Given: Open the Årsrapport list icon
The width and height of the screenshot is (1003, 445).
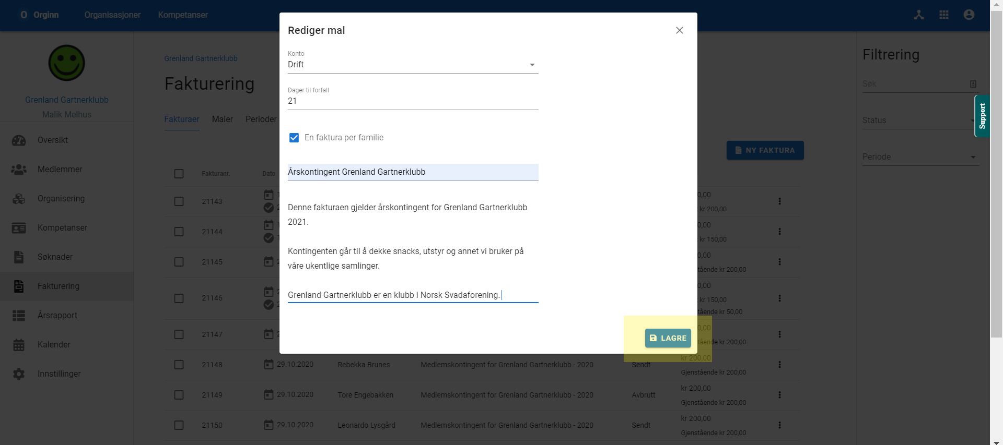Looking at the screenshot, I should point(19,316).
